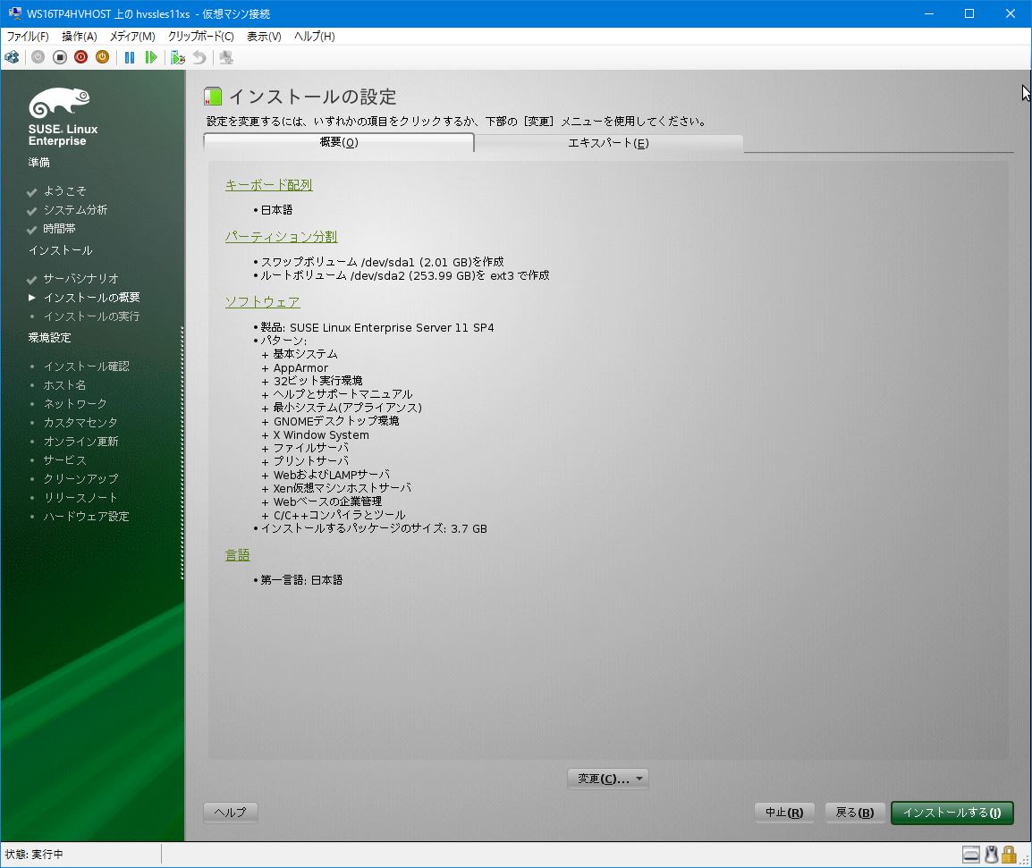1032x868 pixels.
Task: Click the SUSE Linux Enterprise Server 11 SP4 line
Action: (377, 328)
